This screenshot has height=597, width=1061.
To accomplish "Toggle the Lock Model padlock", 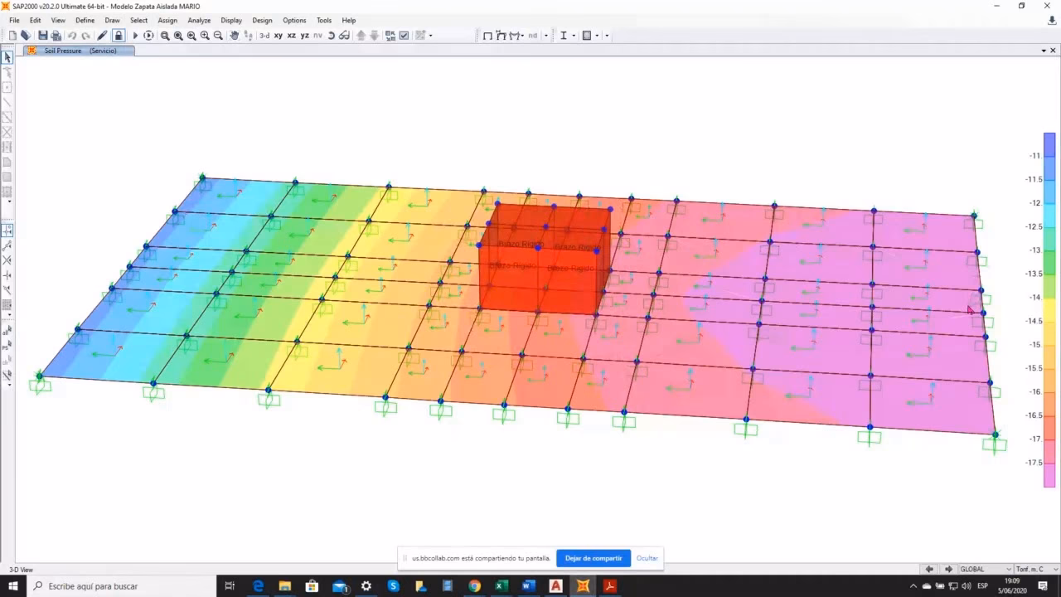I will pos(119,36).
